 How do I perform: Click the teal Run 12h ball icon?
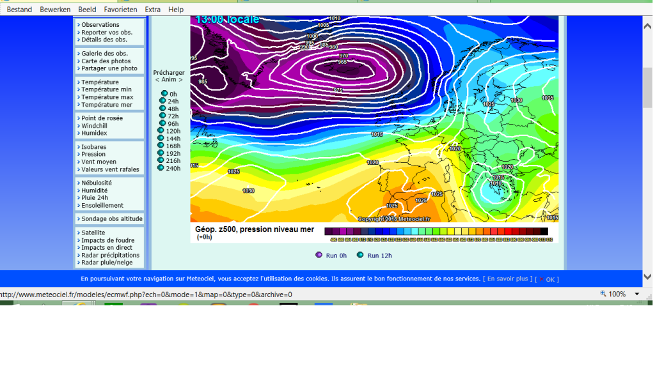360,255
